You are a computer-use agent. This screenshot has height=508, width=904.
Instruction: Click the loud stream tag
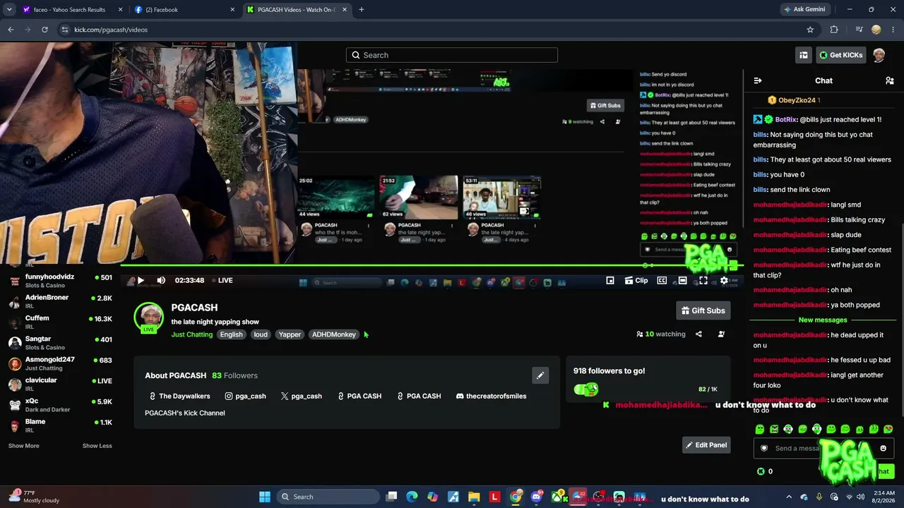coord(261,334)
